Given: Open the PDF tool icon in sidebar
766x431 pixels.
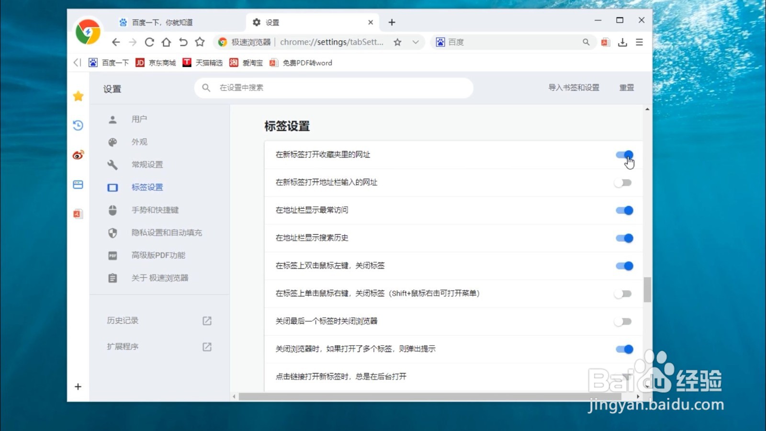Looking at the screenshot, I should pyautogui.click(x=78, y=214).
